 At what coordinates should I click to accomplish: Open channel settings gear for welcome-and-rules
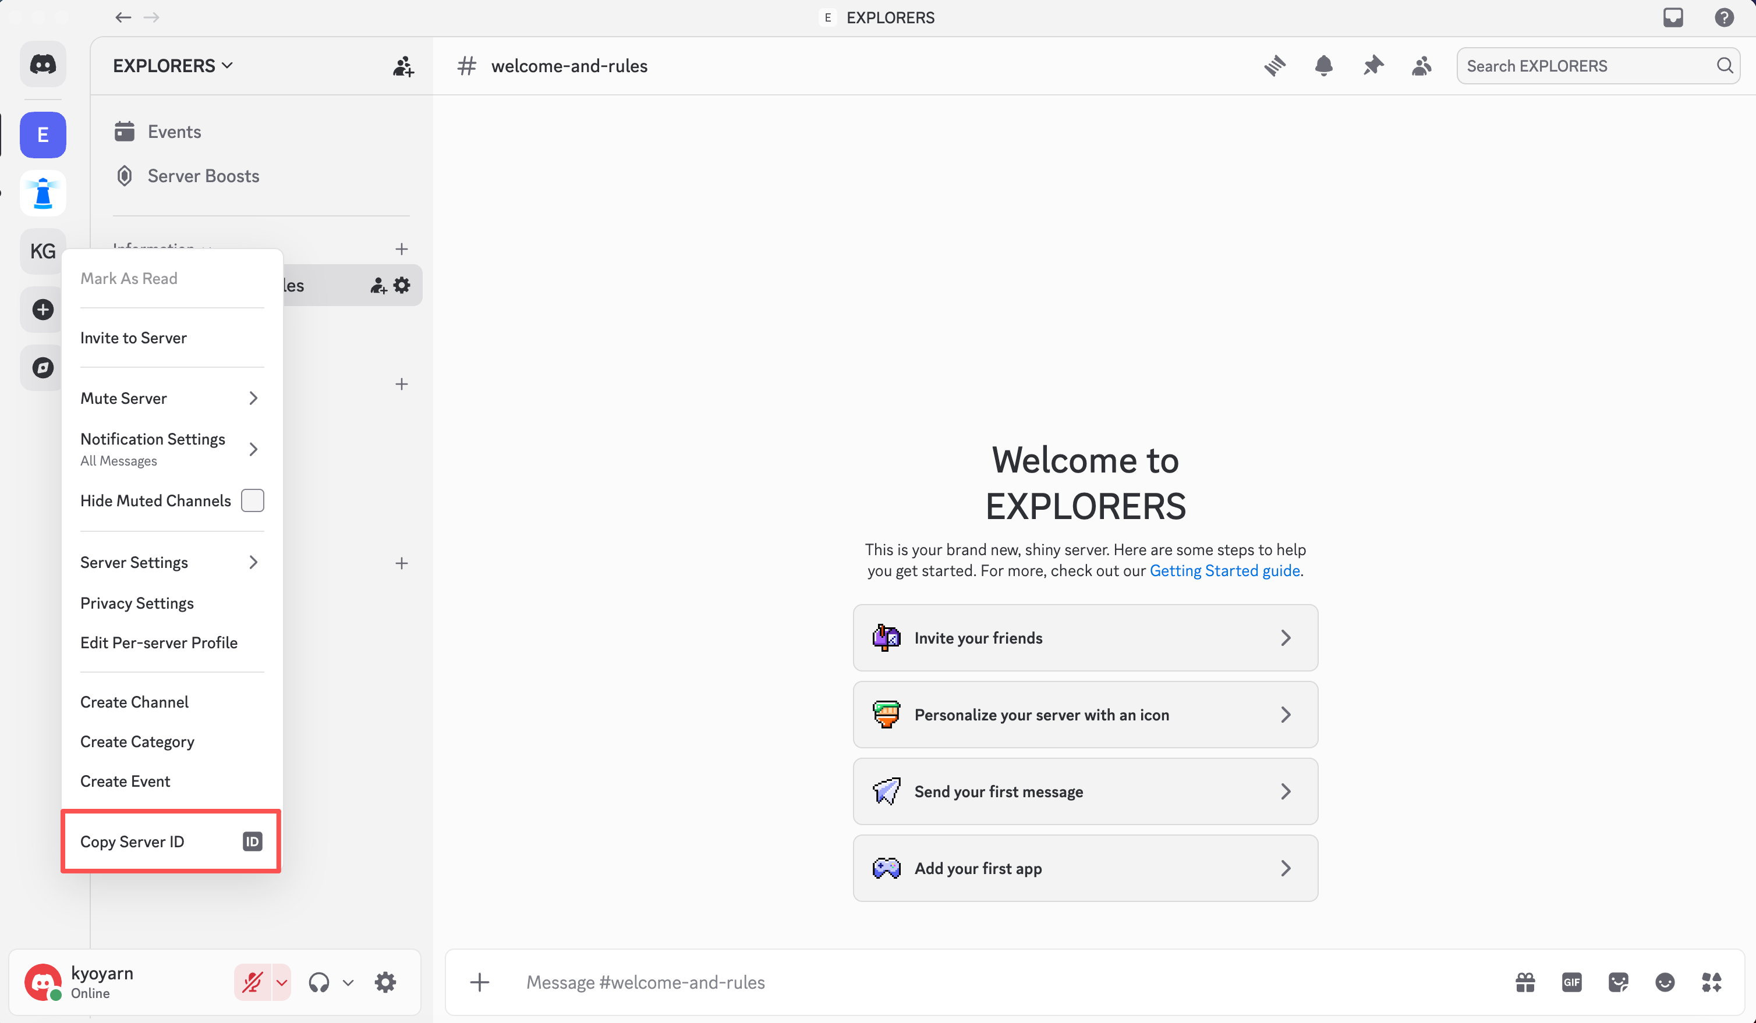click(x=402, y=285)
